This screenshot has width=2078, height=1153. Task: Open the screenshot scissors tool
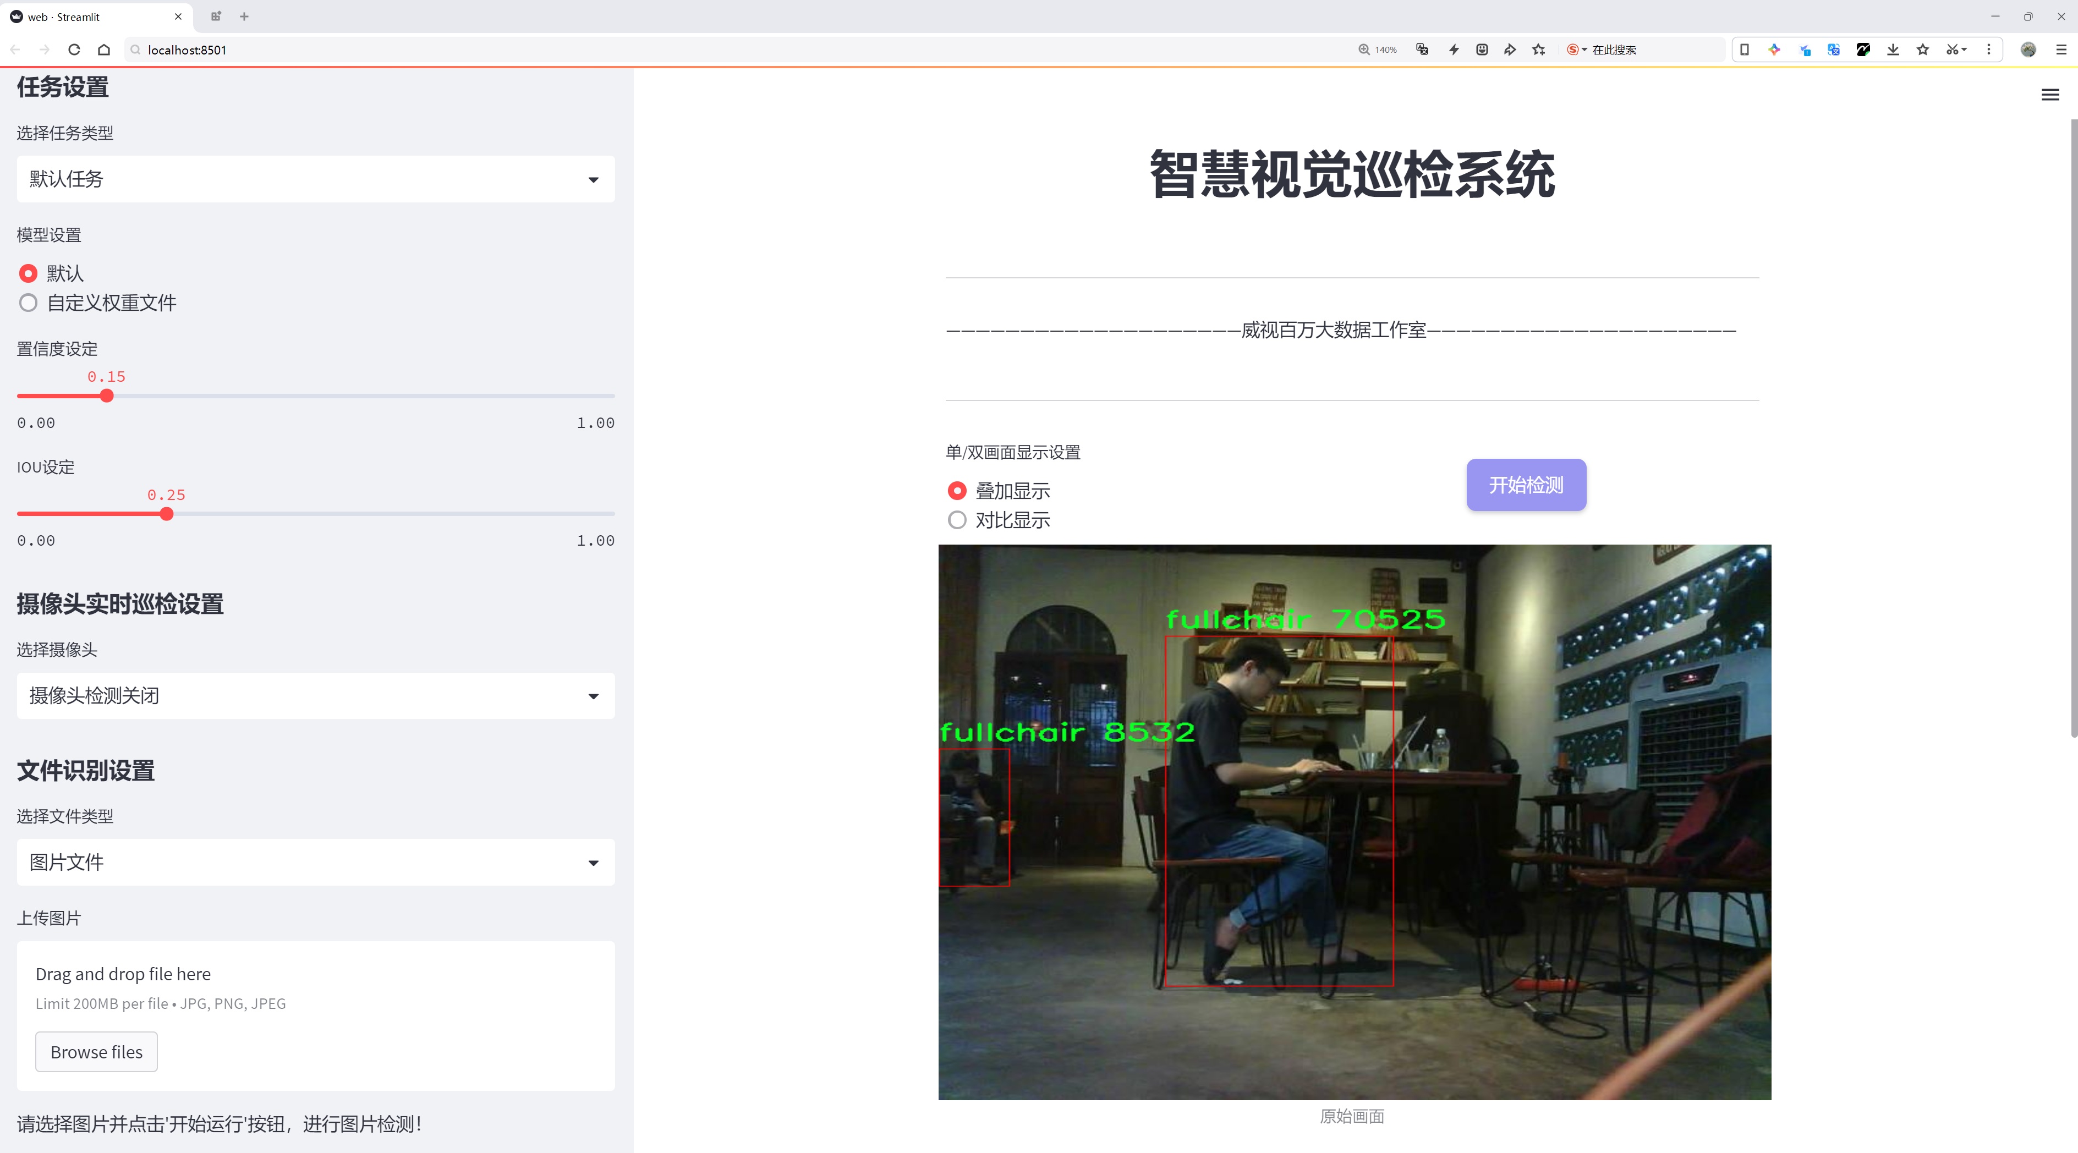pyautogui.click(x=1950, y=50)
